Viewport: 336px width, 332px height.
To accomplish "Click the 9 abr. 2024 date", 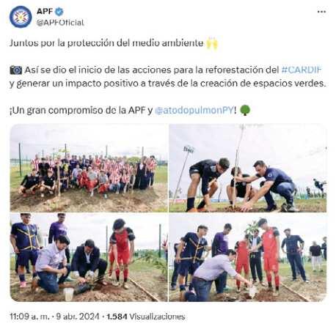I will pos(78,317).
